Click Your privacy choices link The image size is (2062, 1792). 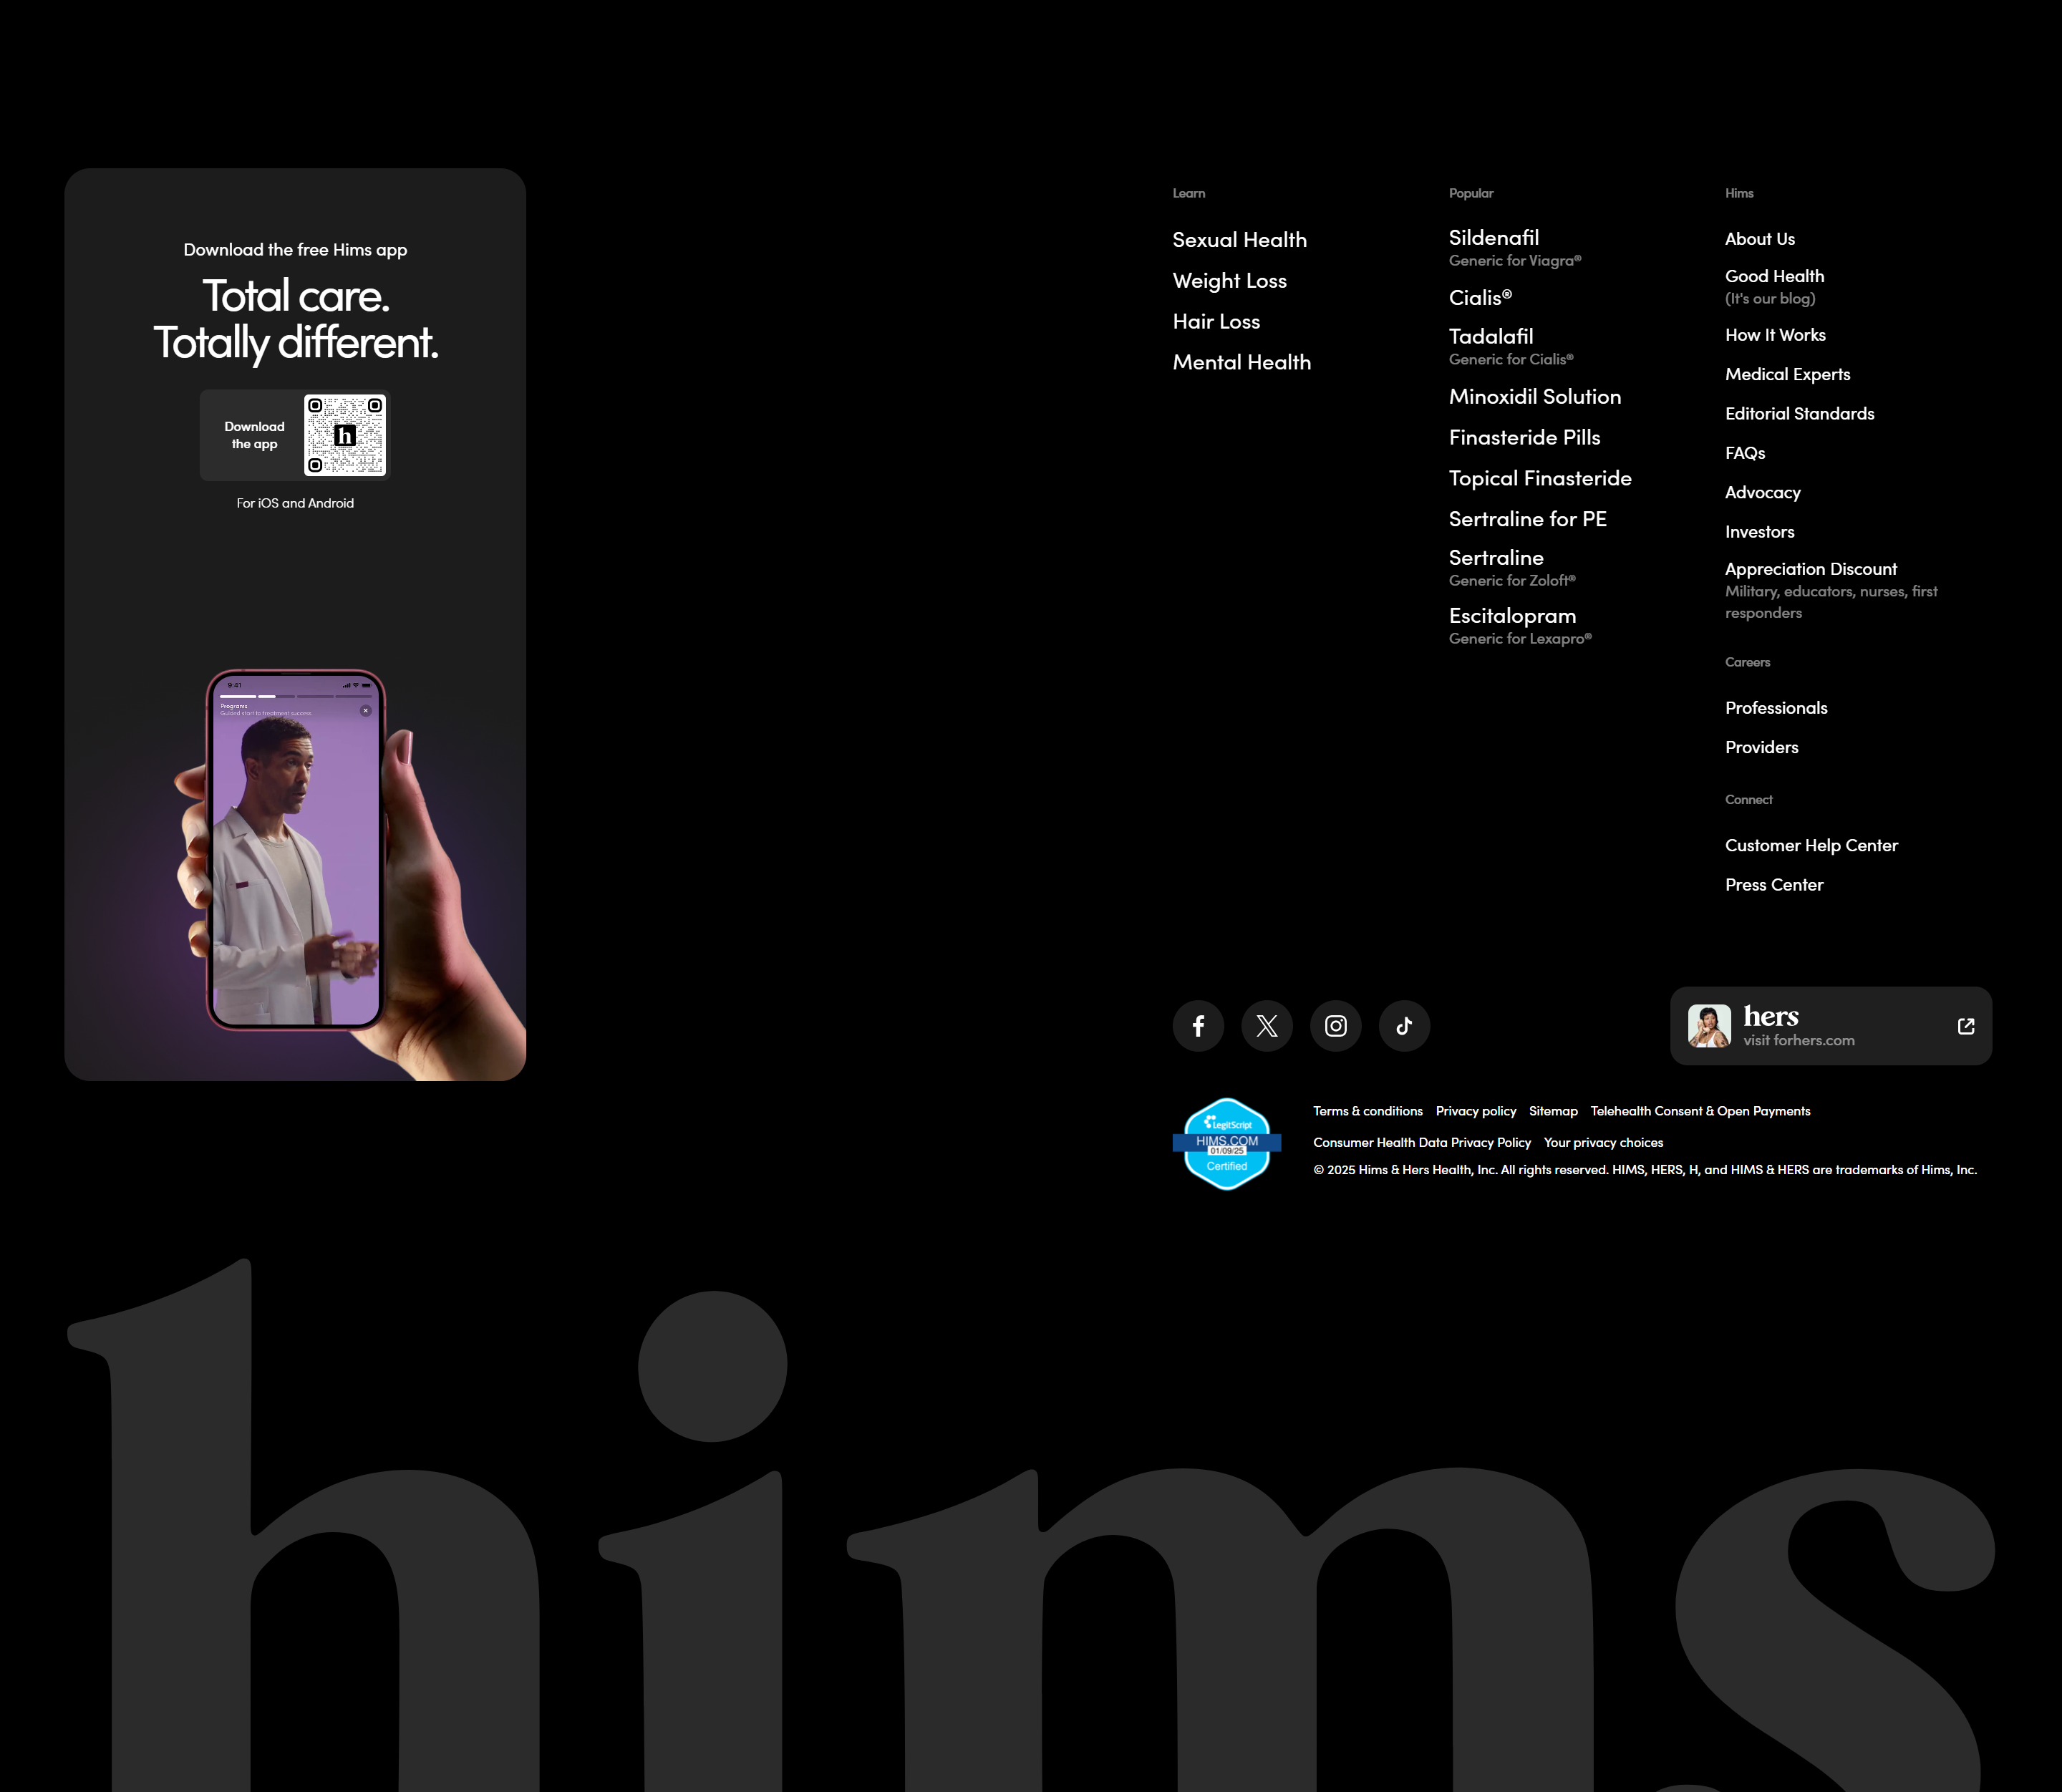coord(1603,1142)
